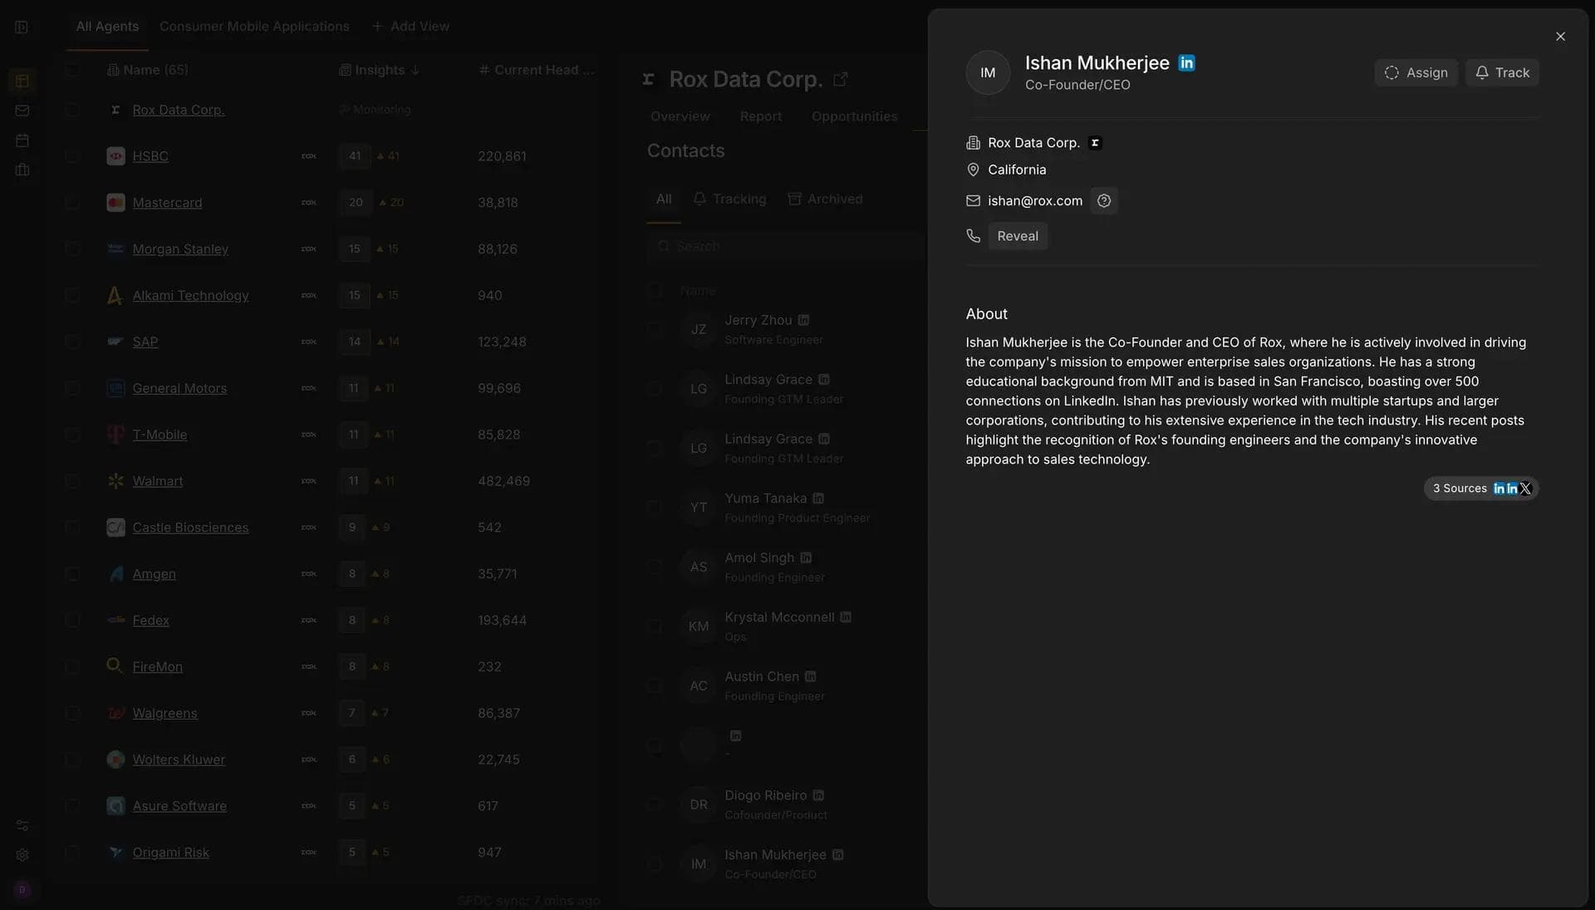This screenshot has width=1595, height=910.
Task: Open the Opportunities tab
Action: 854,116
